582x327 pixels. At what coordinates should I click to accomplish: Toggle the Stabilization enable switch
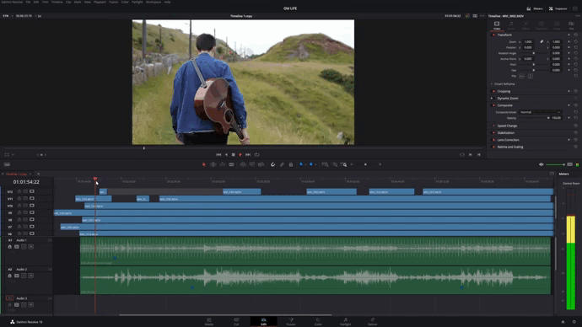[493, 132]
